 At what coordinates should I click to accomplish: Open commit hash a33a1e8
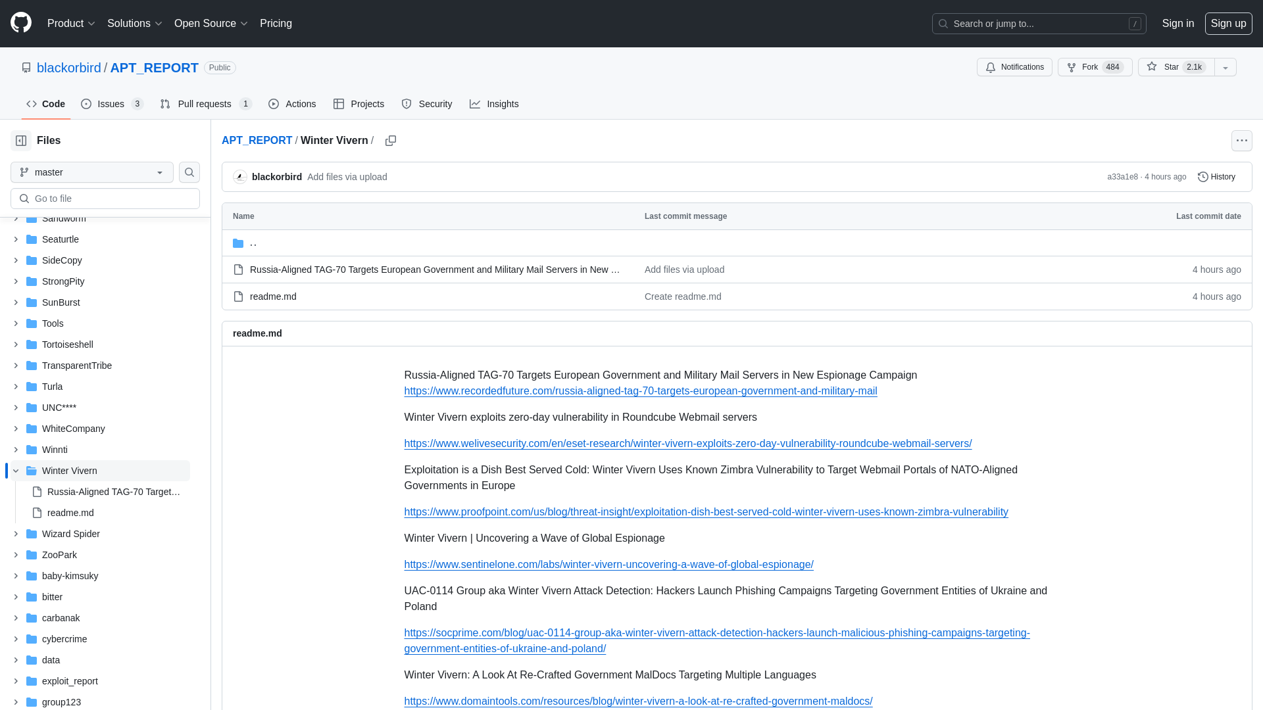coord(1122,177)
